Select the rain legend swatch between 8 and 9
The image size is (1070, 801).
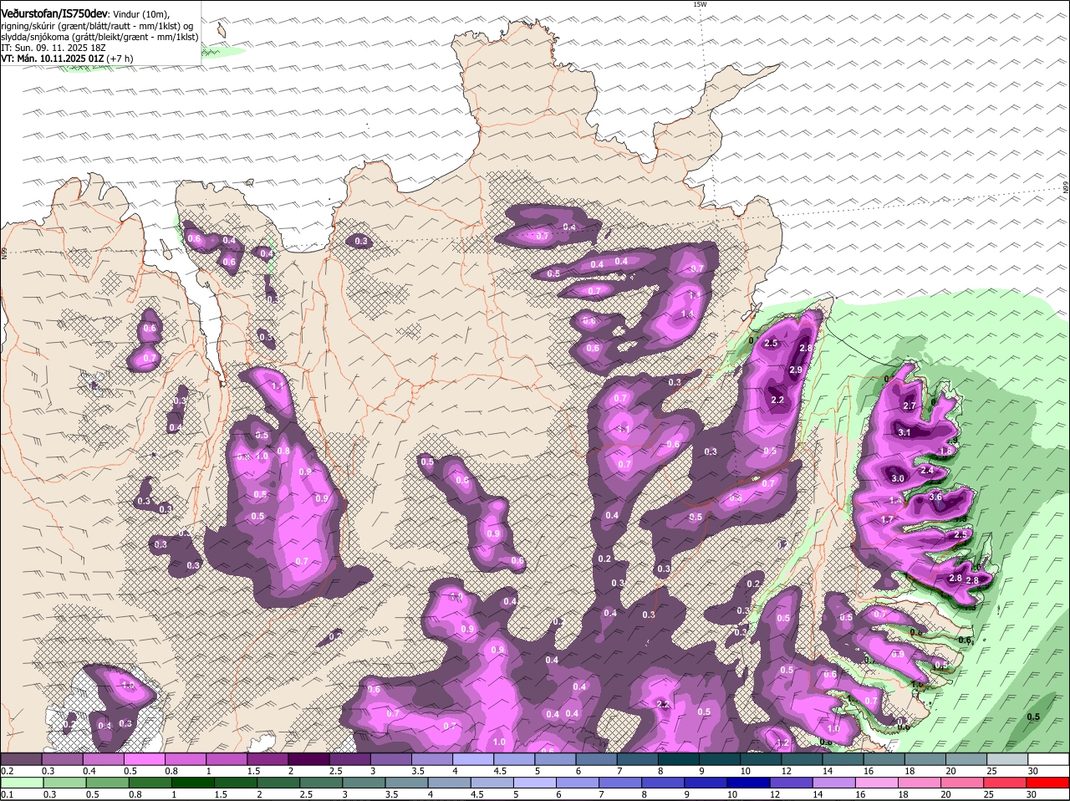pos(664,782)
